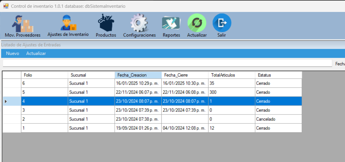This screenshot has height=162, width=345.
Task: Open Ajustes de Inventario icon
Action: pos(68,23)
